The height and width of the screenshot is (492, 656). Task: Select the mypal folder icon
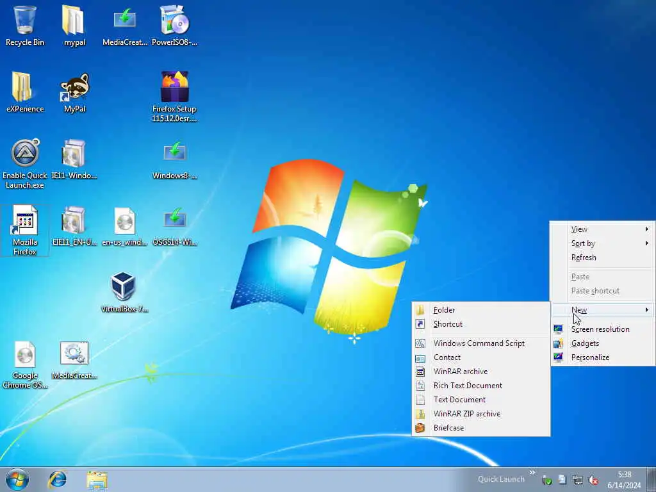click(x=74, y=25)
